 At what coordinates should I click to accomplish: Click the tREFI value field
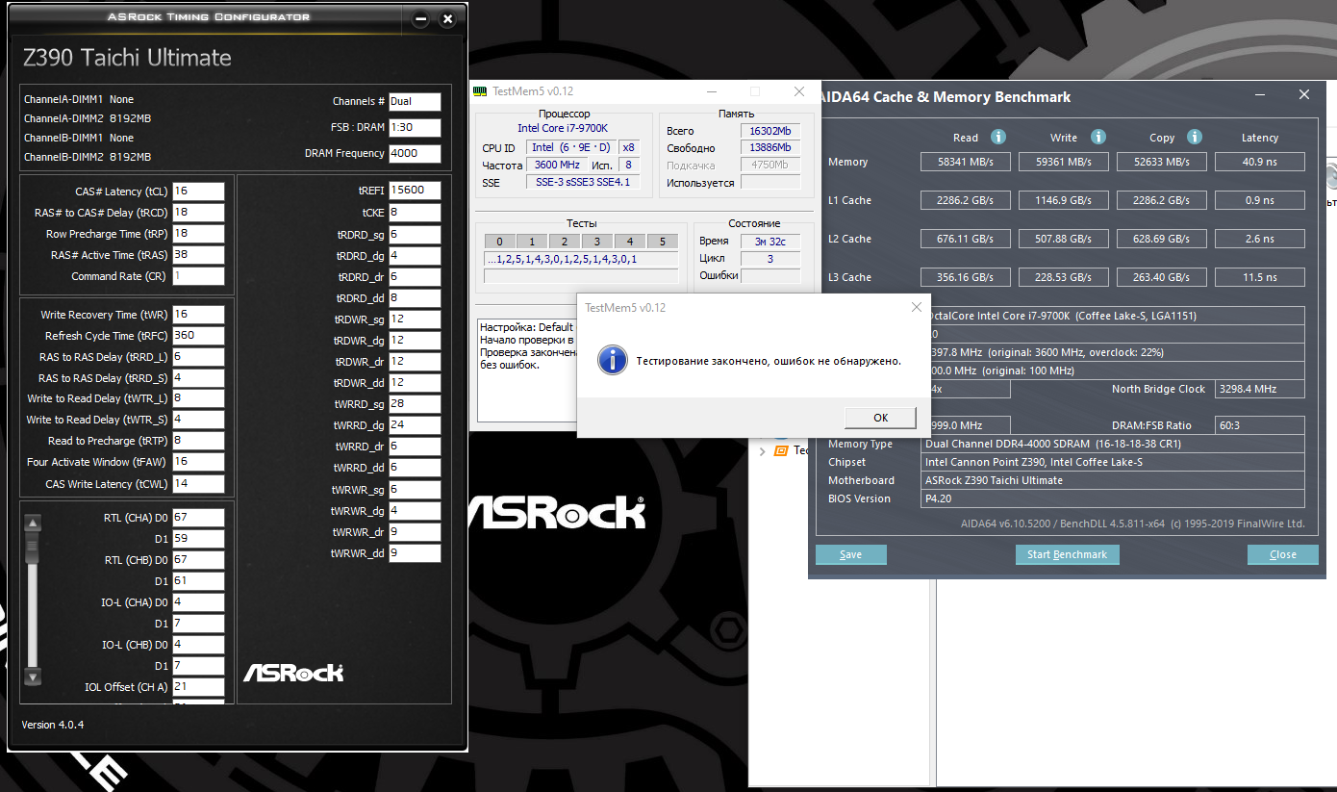[x=415, y=191]
